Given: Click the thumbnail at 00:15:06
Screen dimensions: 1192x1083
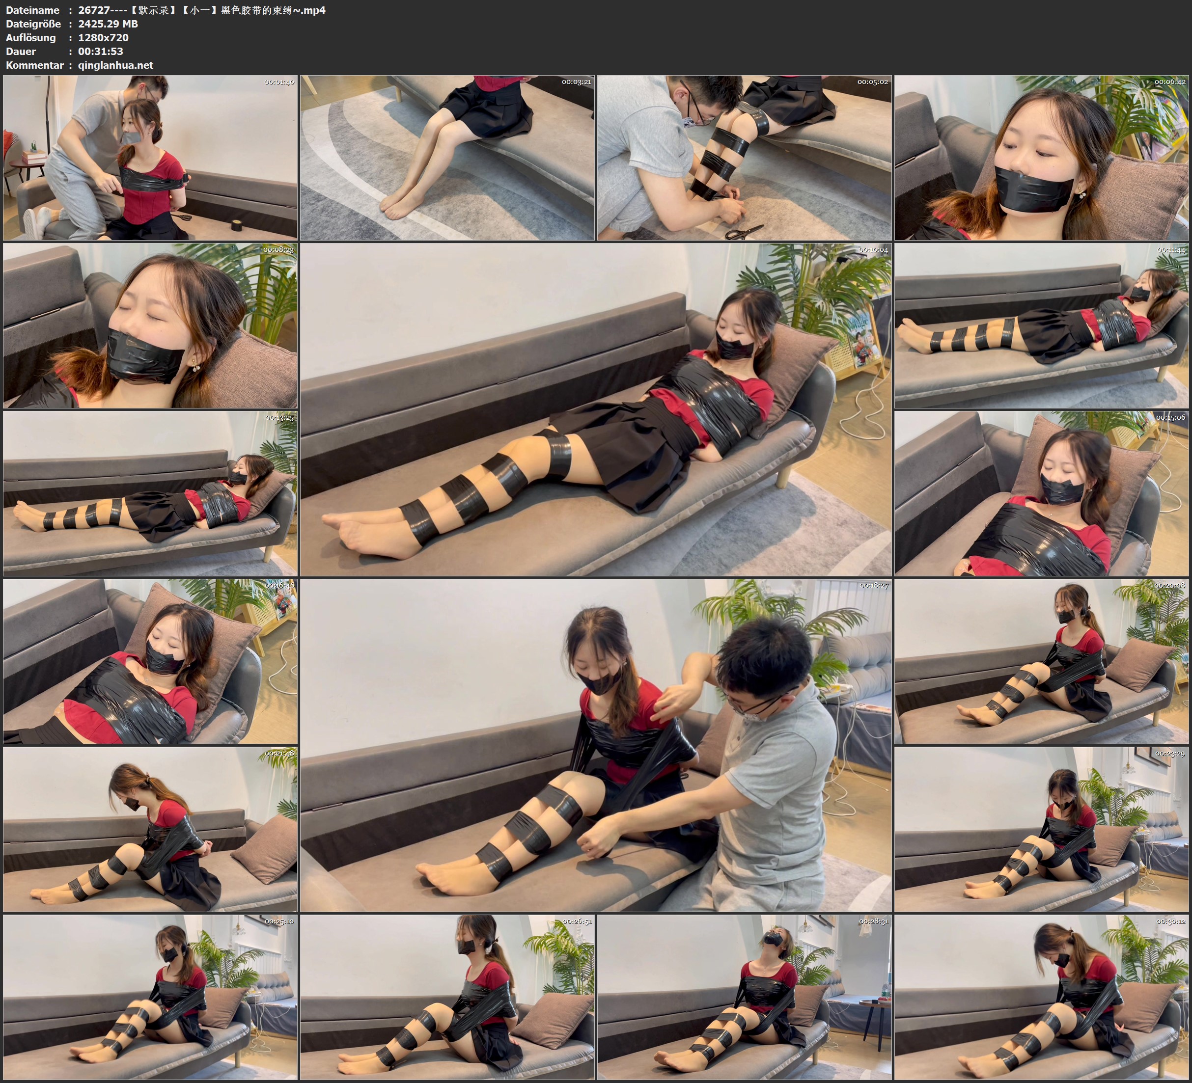Looking at the screenshot, I should pyautogui.click(x=1041, y=493).
